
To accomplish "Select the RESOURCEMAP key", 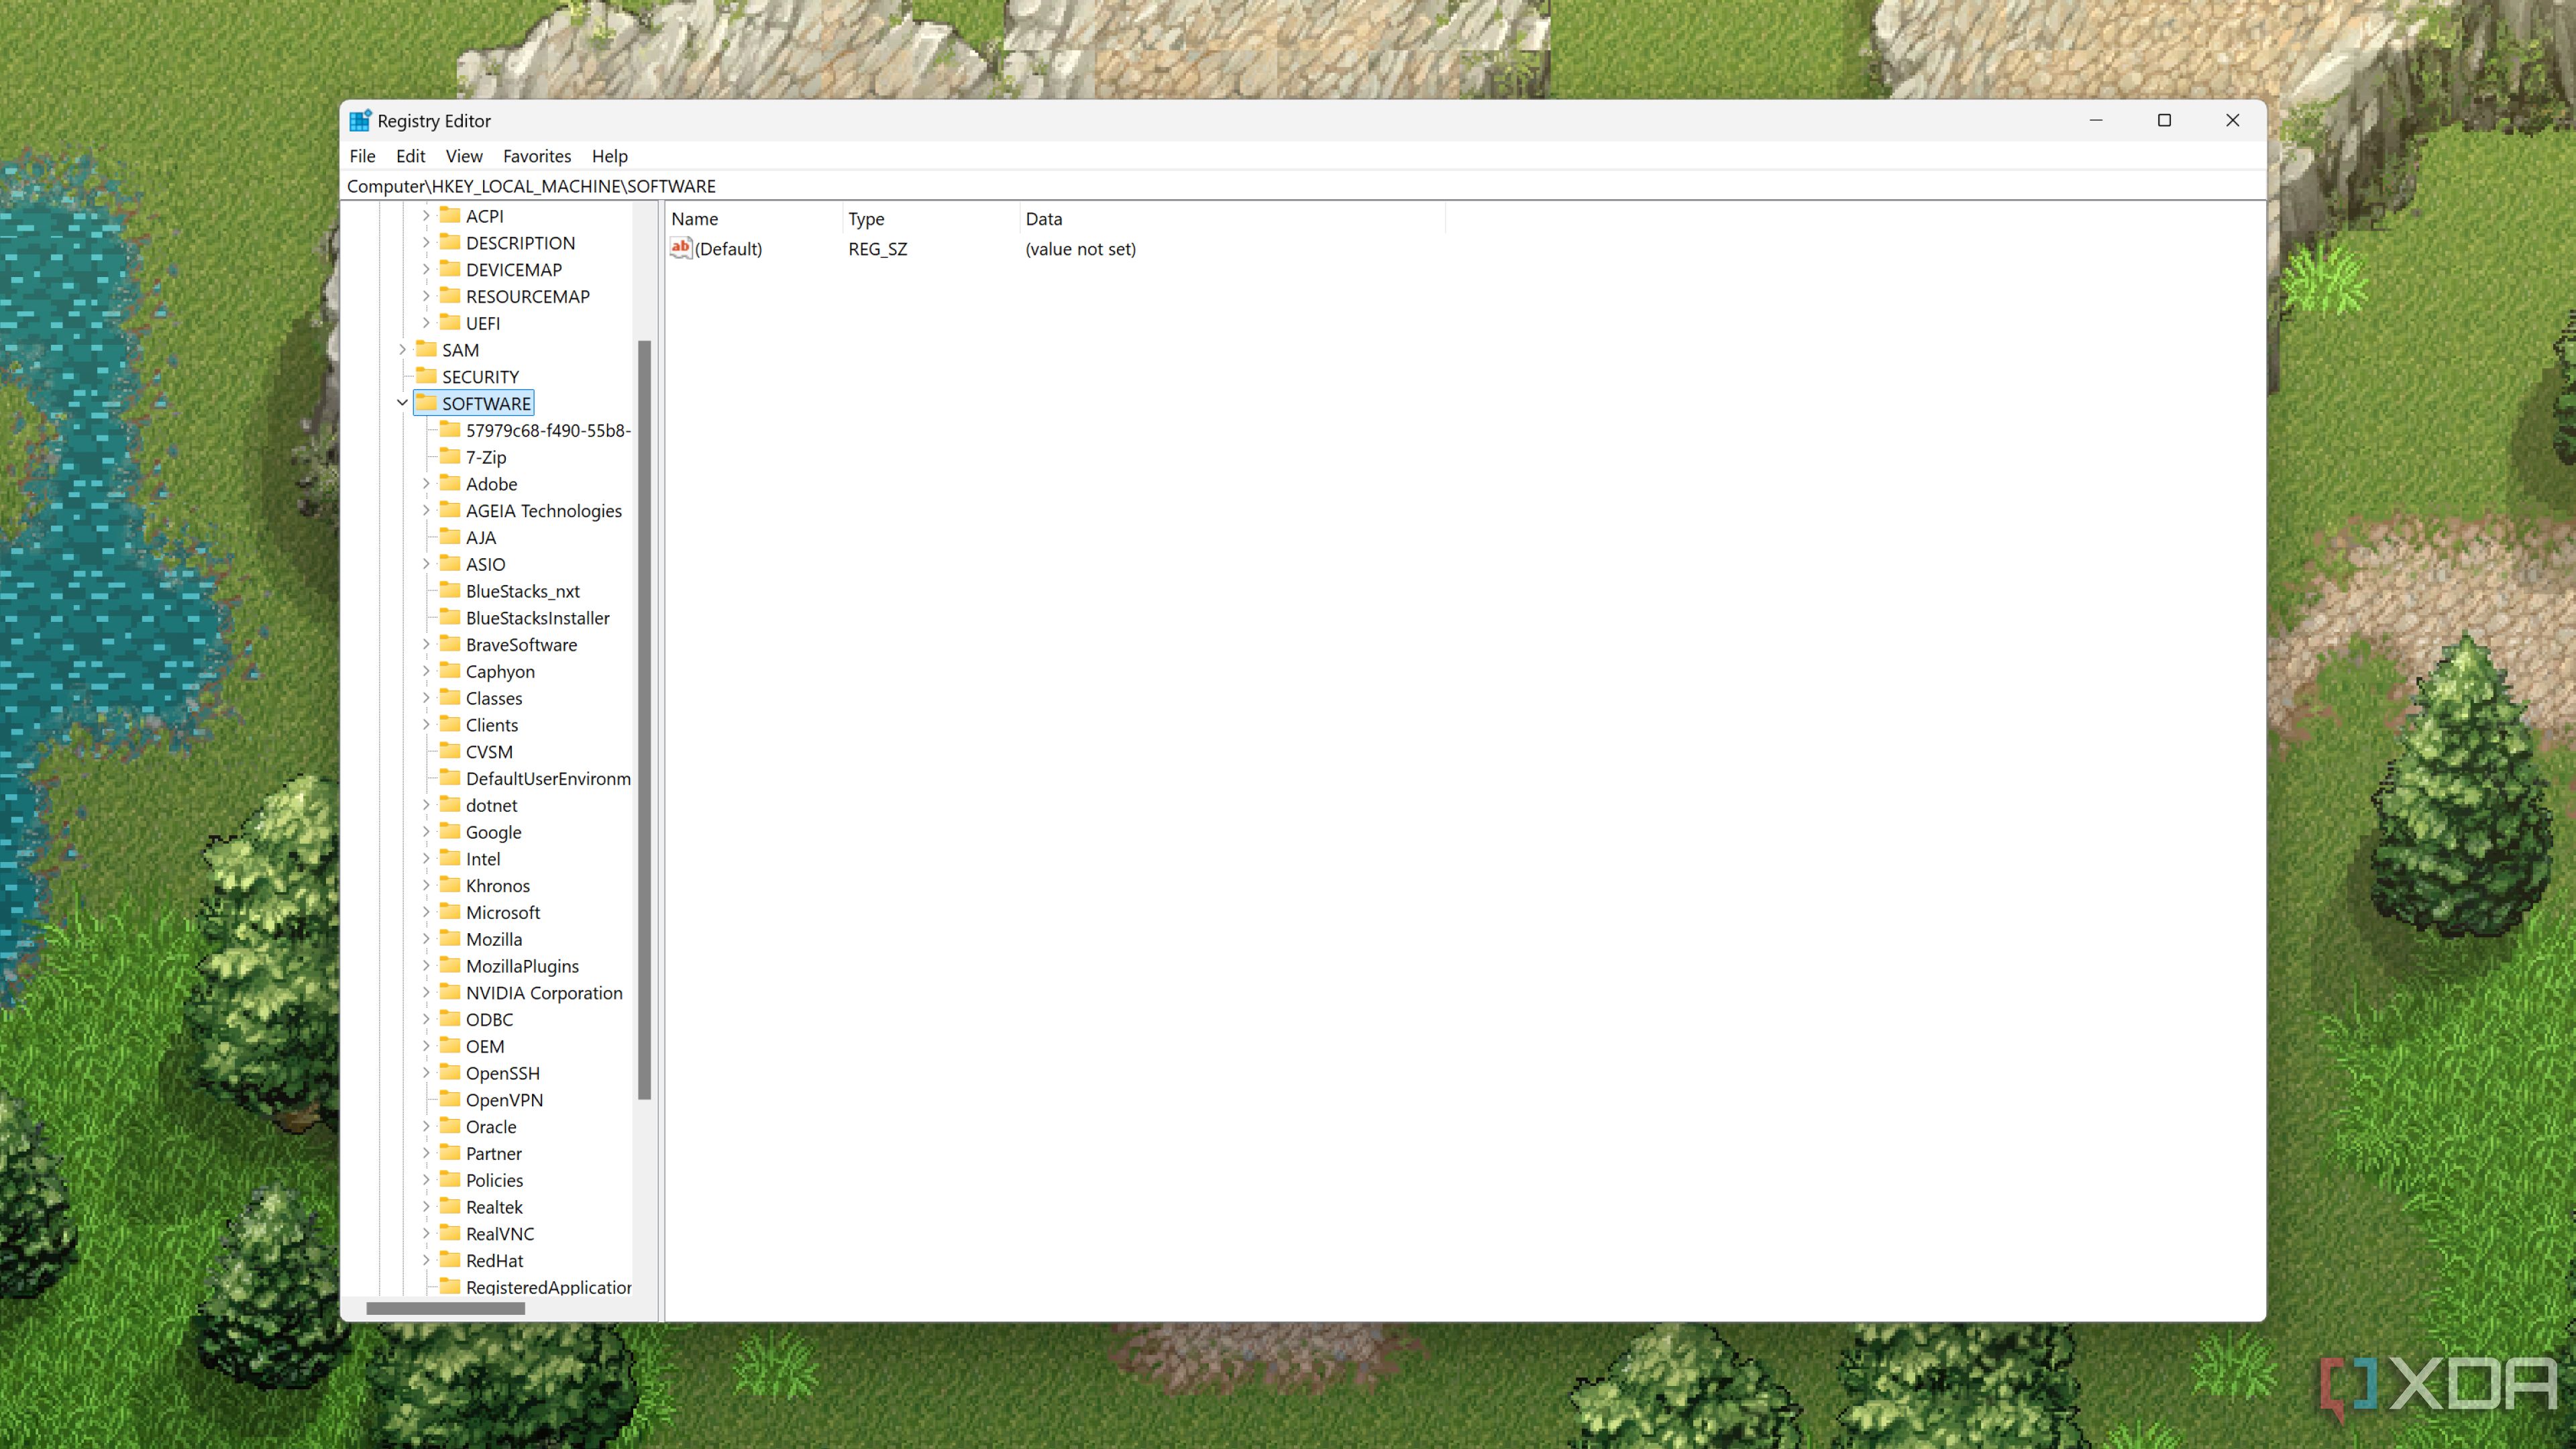I will click(x=527, y=297).
